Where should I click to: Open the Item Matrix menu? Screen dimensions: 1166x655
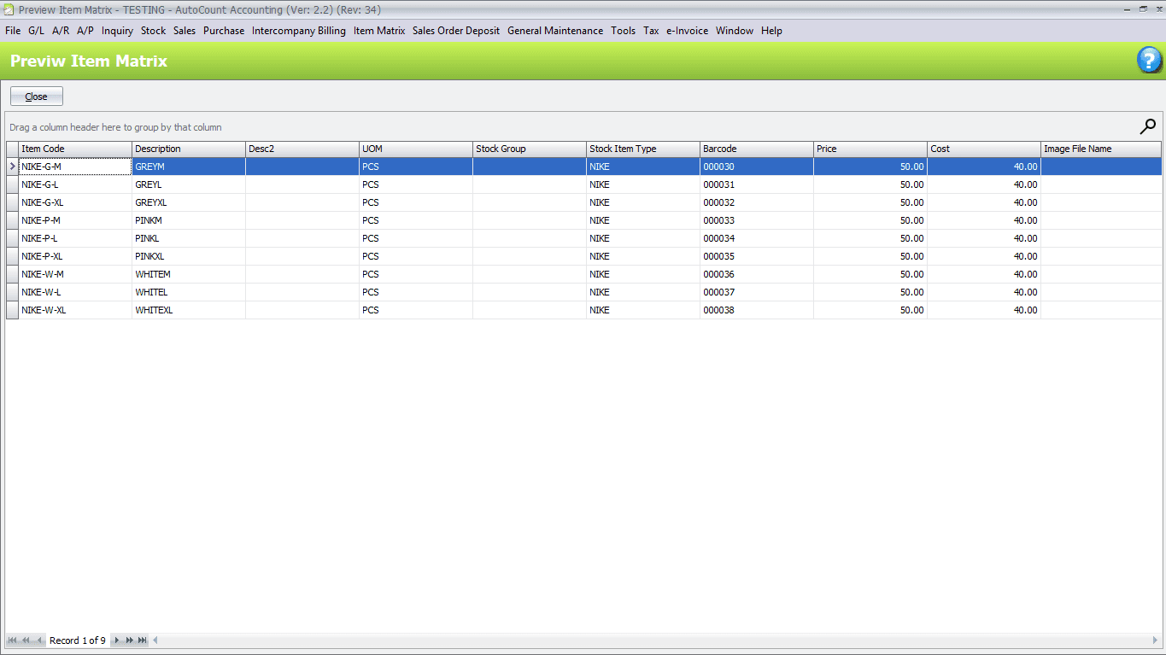point(378,31)
